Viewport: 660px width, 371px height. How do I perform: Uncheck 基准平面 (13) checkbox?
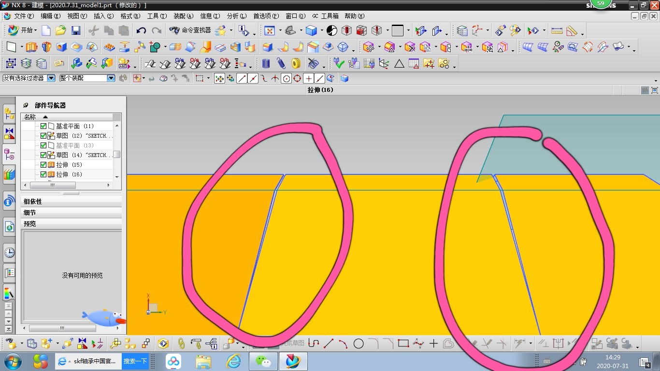point(43,145)
